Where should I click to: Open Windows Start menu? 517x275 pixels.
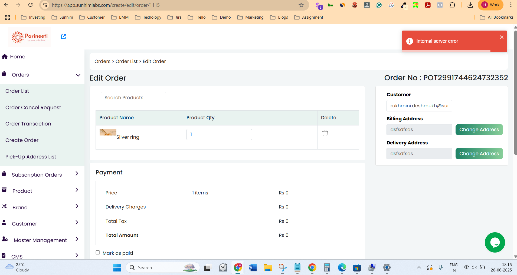[x=117, y=268]
